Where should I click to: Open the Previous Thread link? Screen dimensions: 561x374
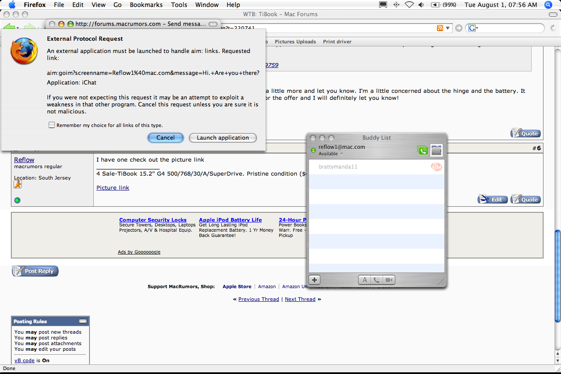click(x=259, y=299)
